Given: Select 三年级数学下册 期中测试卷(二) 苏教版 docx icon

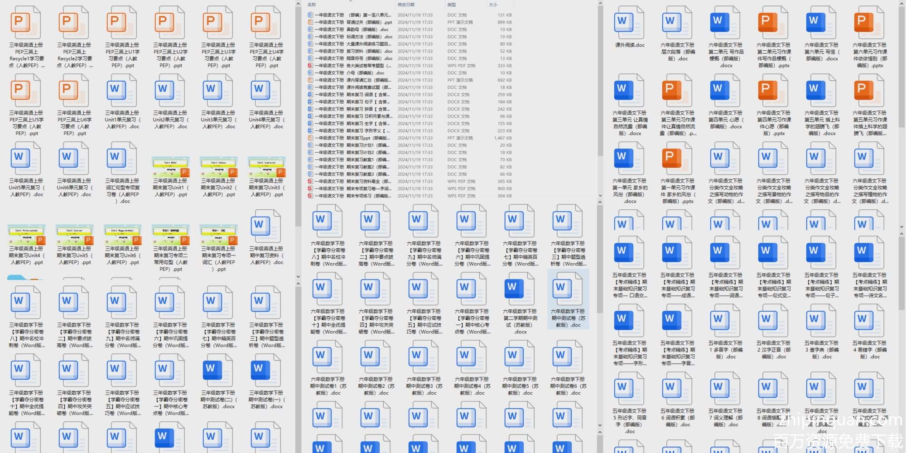Looking at the screenshot, I should click(218, 371).
